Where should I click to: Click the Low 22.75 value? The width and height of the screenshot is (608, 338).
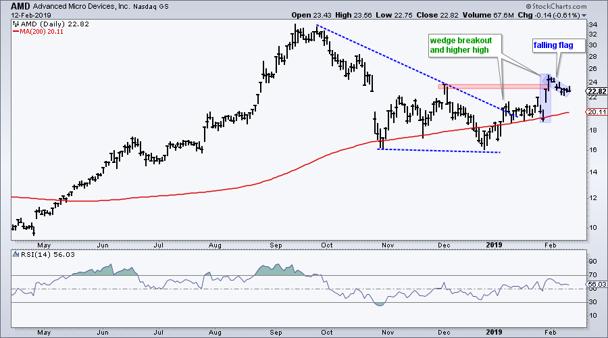click(395, 16)
